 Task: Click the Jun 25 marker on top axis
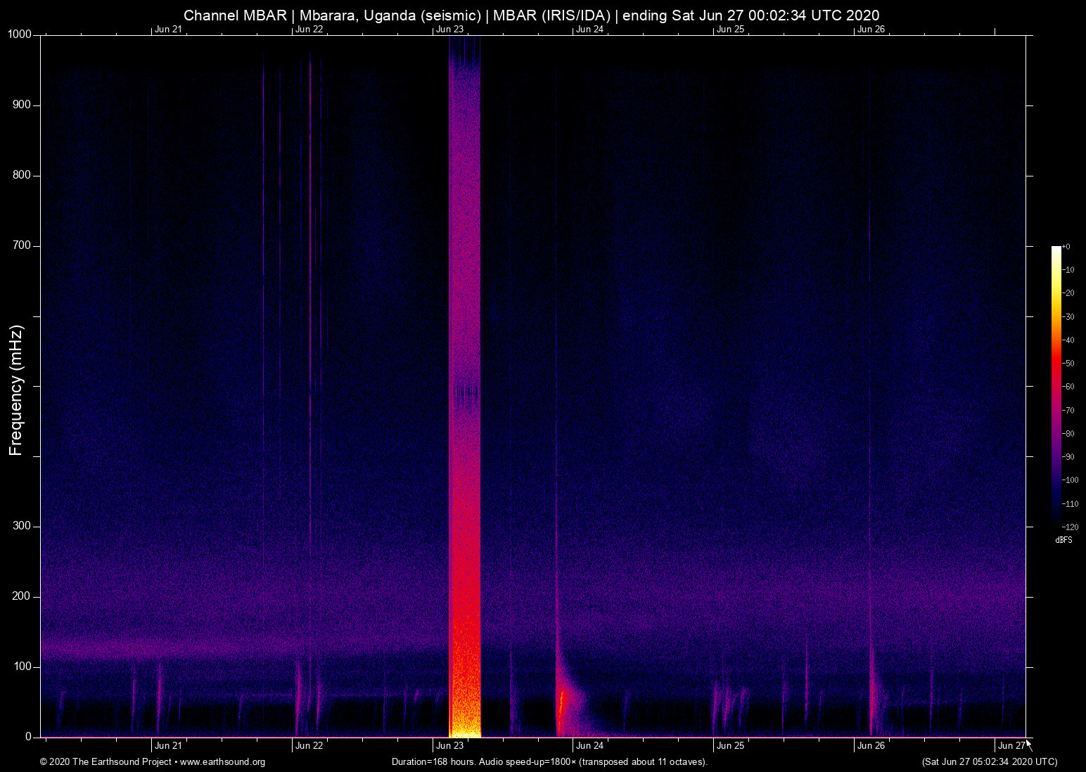pos(730,29)
